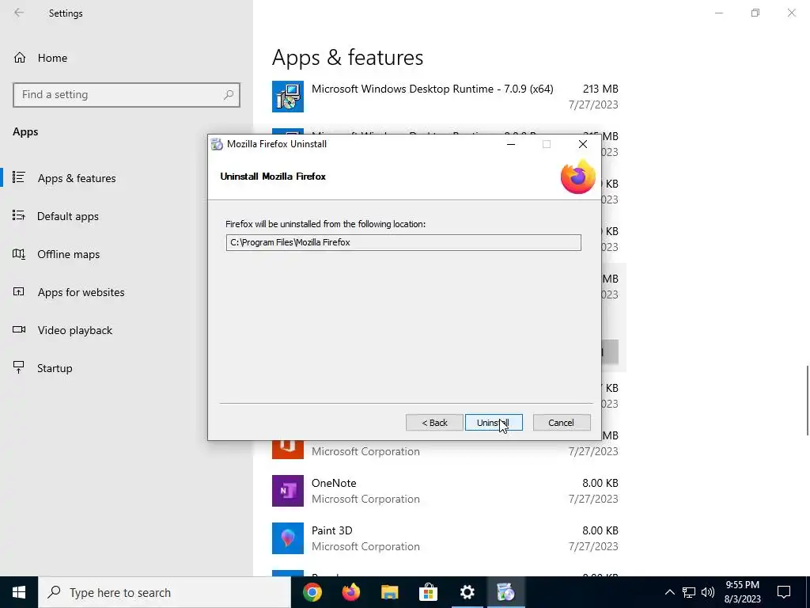
Task: Click the volume speaker icon
Action: [x=708, y=592]
